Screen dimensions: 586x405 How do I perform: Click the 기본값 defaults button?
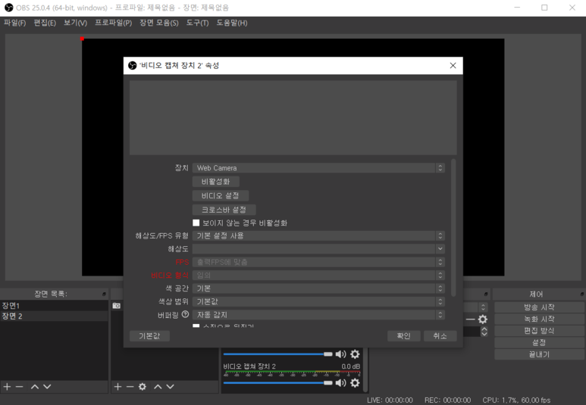coord(149,336)
